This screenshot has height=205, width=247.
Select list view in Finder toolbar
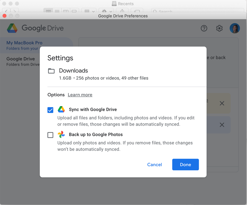pyautogui.click(x=57, y=10)
